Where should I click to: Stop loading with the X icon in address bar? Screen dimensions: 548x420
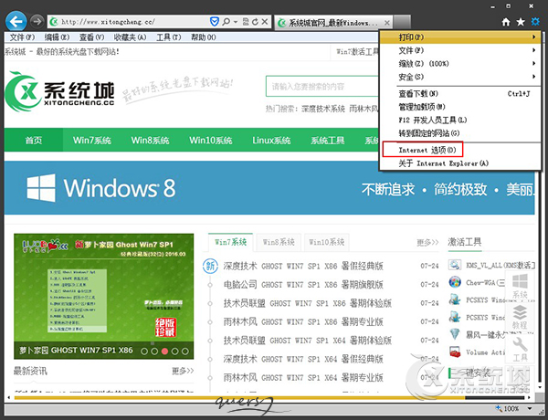[x=265, y=22]
